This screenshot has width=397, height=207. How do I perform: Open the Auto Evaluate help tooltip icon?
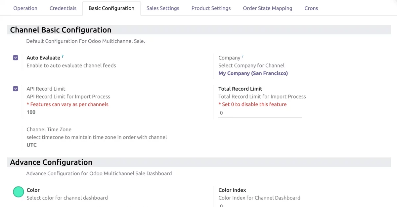[x=63, y=57]
